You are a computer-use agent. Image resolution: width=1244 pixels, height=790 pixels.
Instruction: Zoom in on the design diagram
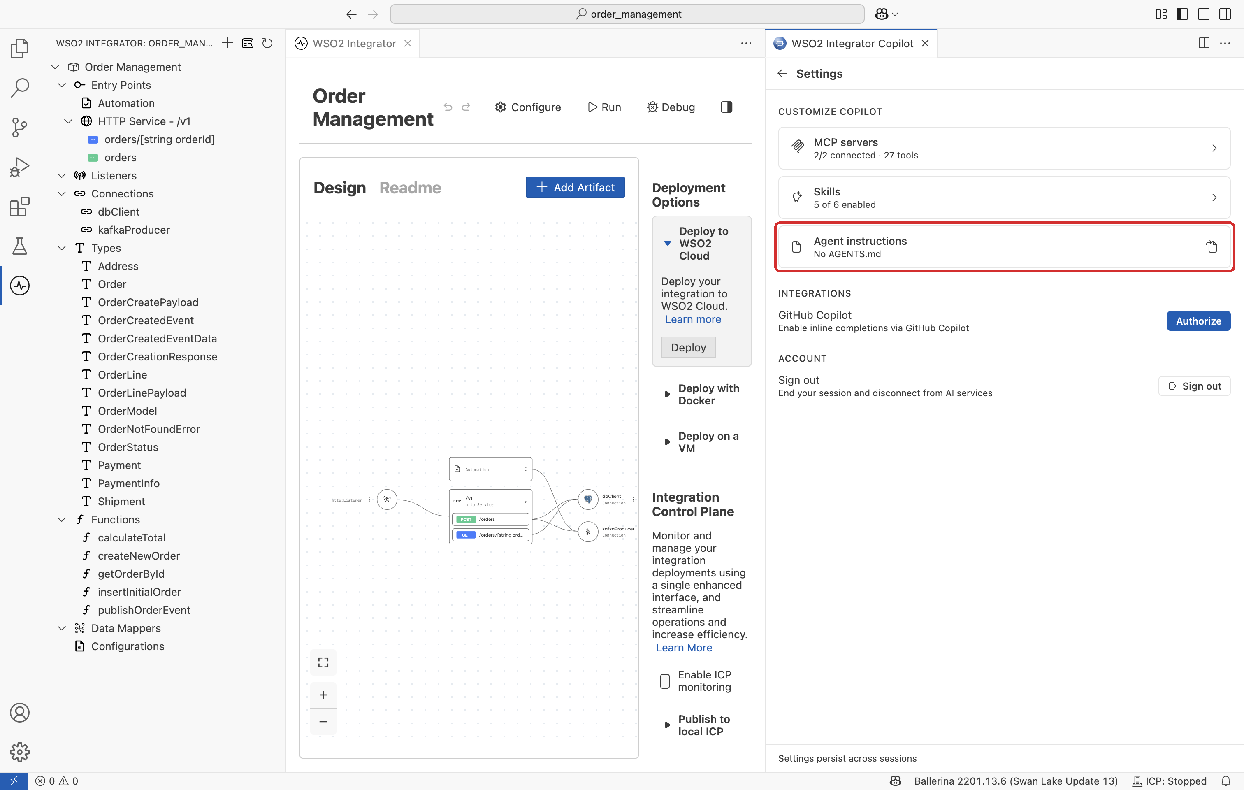[323, 695]
